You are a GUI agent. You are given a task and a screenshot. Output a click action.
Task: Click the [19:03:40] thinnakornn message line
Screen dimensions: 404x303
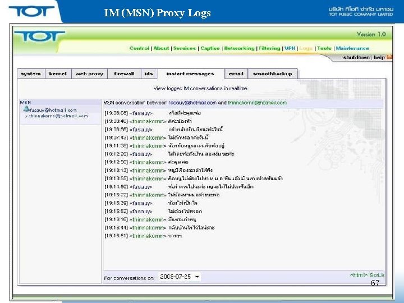tap(148, 121)
